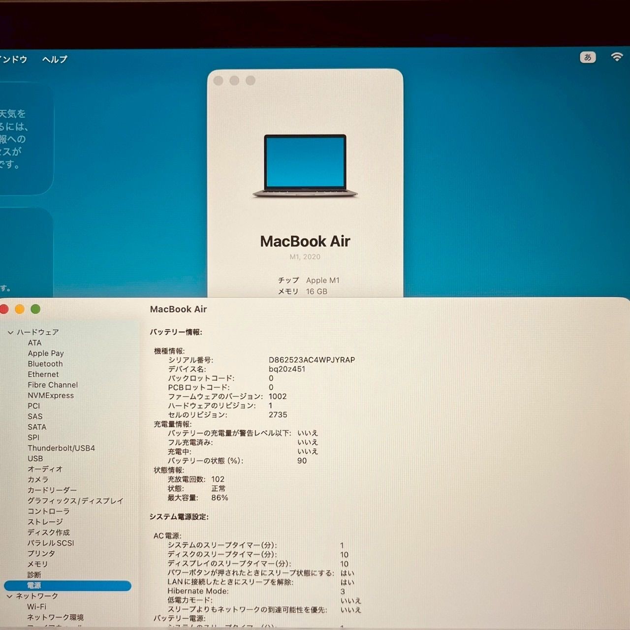Select コントローラ in the sidebar
The image size is (630, 630).
click(x=48, y=511)
